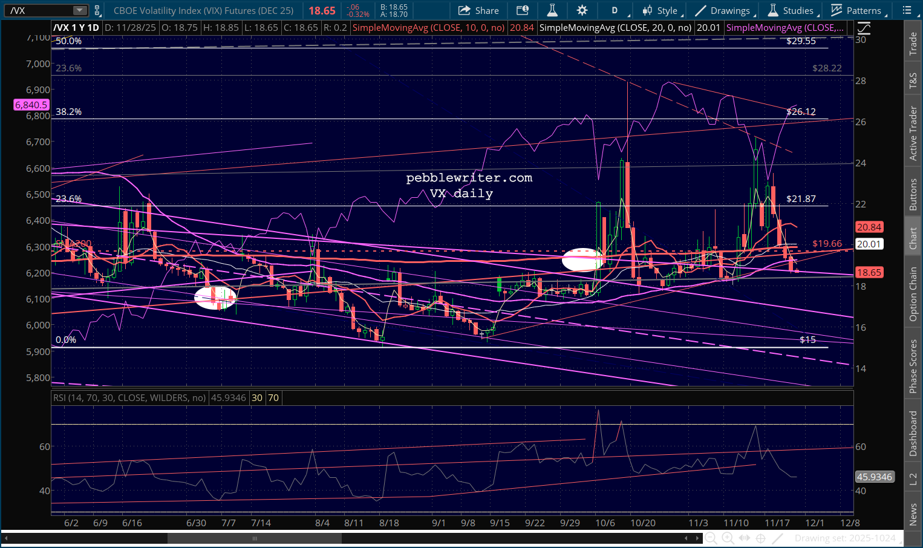Click the 6,840.5 left axis price label
Screen dimensions: 923x548
(31, 105)
